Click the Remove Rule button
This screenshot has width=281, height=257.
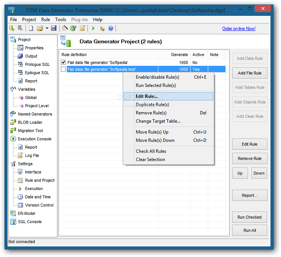pyautogui.click(x=249, y=158)
